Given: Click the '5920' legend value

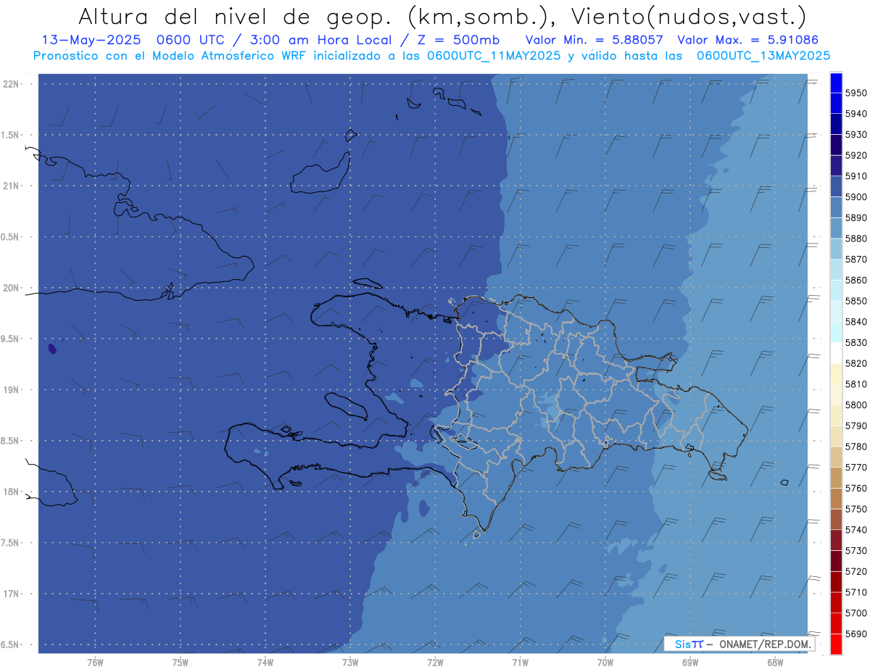Looking at the screenshot, I should pyautogui.click(x=856, y=155).
